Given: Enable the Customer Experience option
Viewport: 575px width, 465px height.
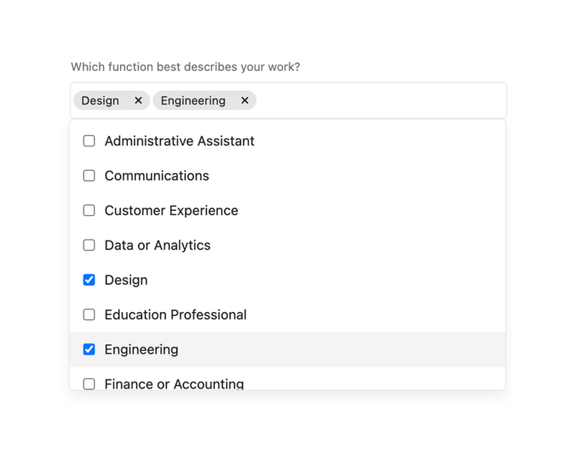Looking at the screenshot, I should [88, 210].
